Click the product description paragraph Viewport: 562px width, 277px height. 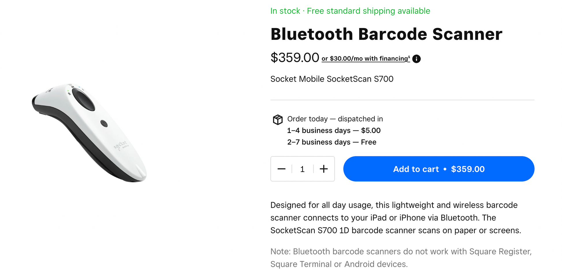point(396,218)
